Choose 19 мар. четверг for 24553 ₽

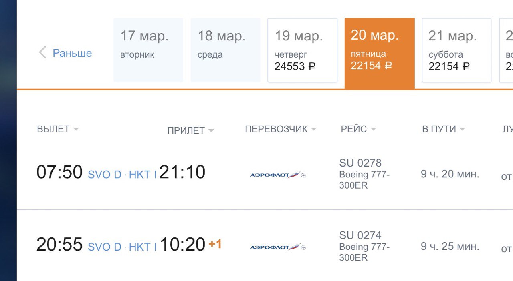(x=302, y=50)
